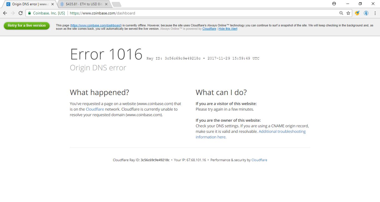The width and height of the screenshot is (380, 202).
Task: Click the blue circular extension icon
Action: [366, 13]
